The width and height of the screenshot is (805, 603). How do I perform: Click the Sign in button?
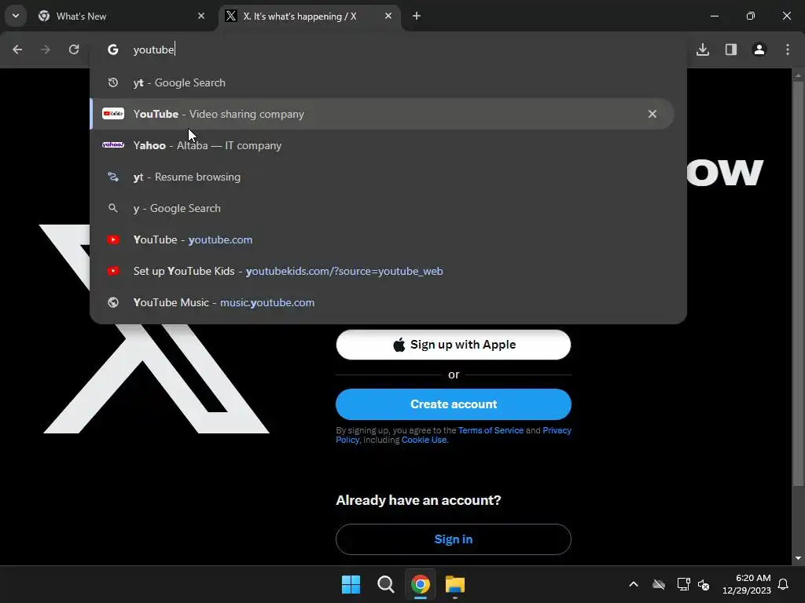454,539
